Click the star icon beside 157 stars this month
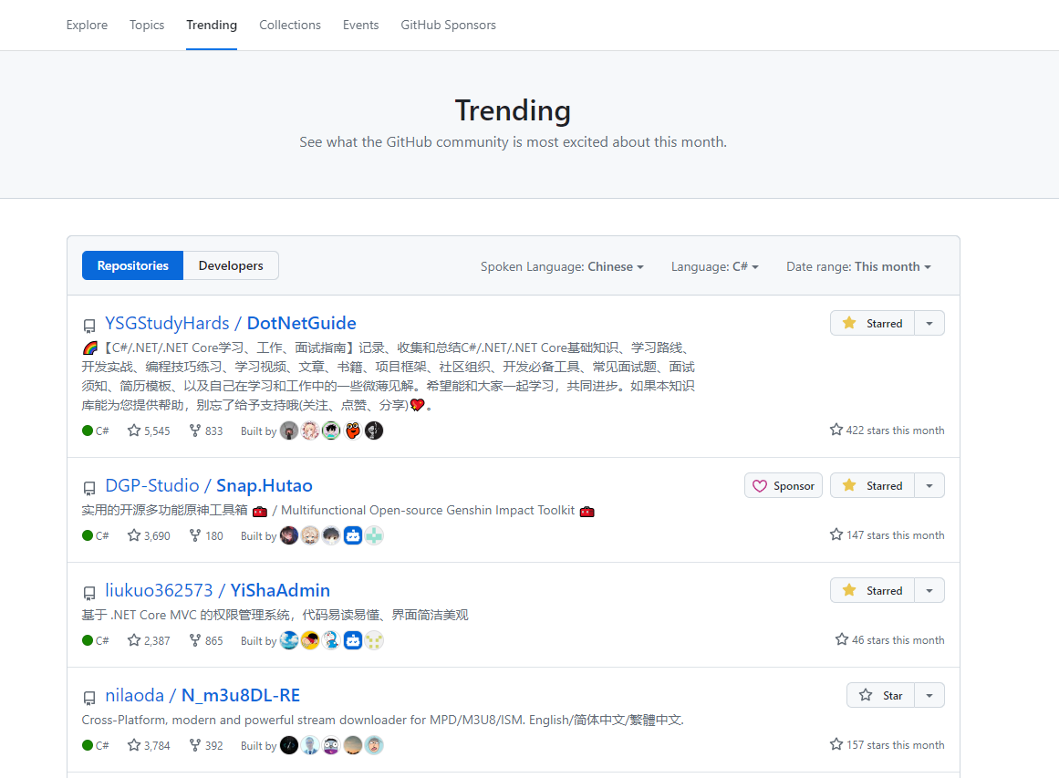The height and width of the screenshot is (778, 1059). coord(836,743)
